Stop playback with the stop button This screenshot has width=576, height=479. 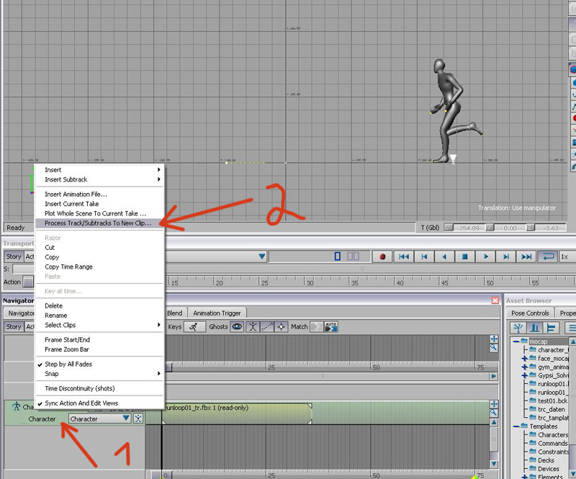point(465,256)
